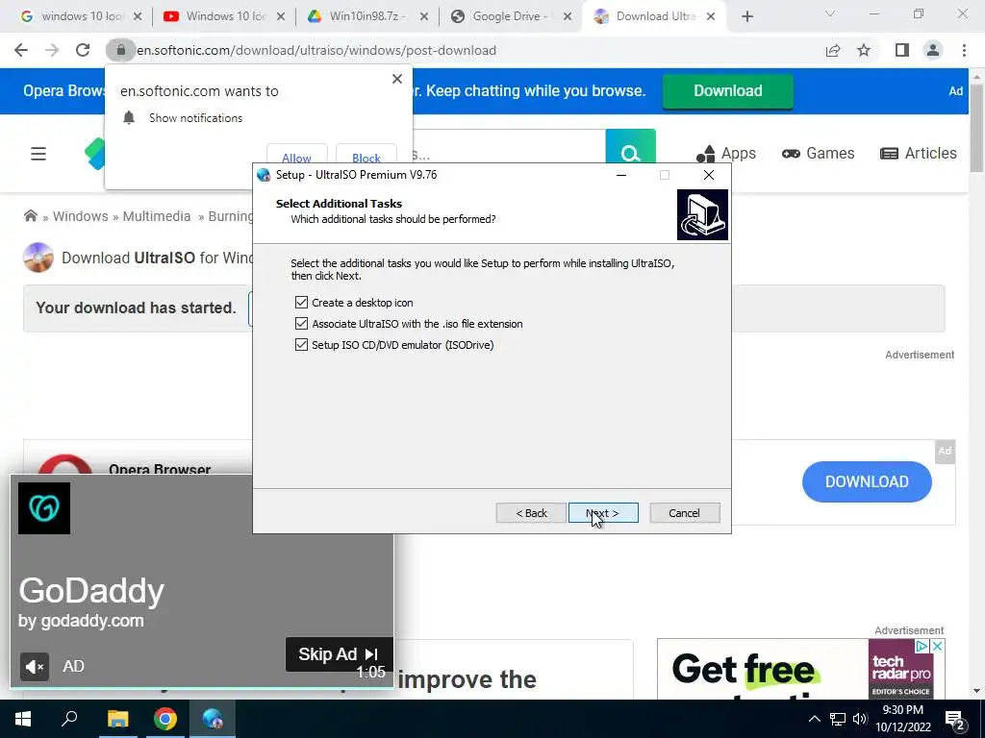The height and width of the screenshot is (738, 985).
Task: Cancel the UltraISO installation
Action: click(684, 513)
